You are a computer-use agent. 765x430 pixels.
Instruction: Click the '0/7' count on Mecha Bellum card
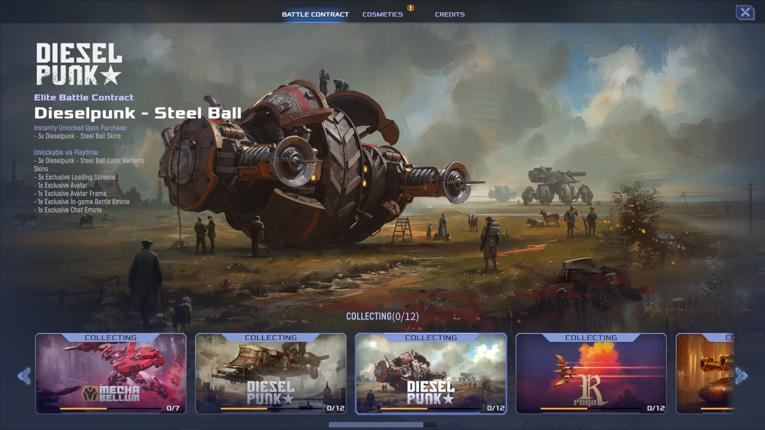(x=173, y=408)
